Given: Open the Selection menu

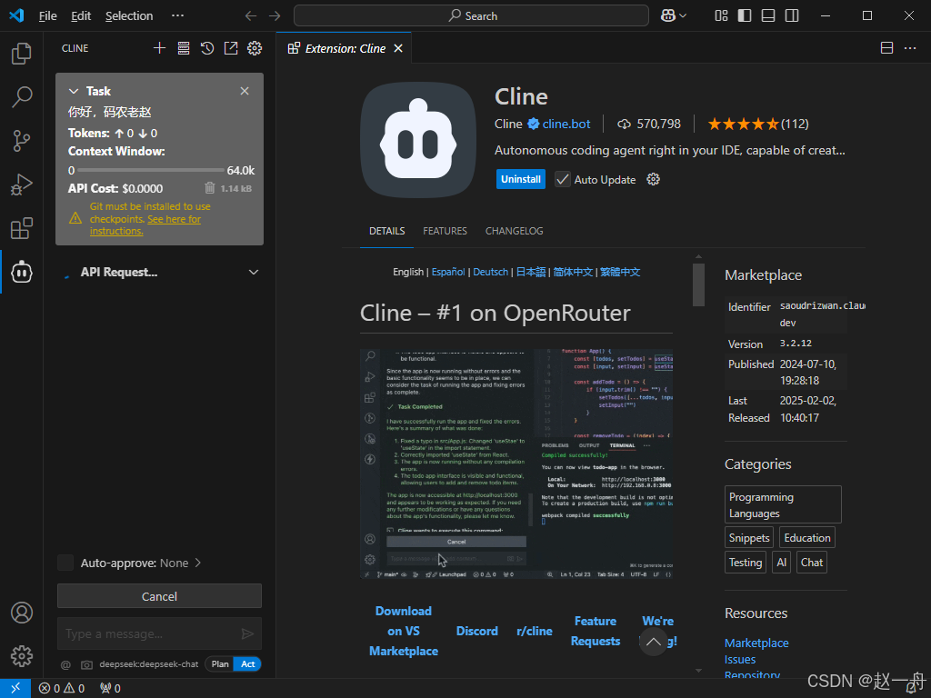Looking at the screenshot, I should pyautogui.click(x=129, y=16).
